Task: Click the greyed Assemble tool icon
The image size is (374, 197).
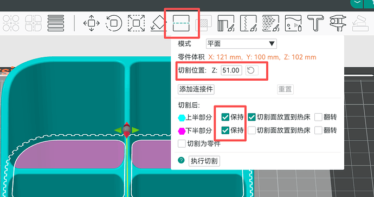Action: tap(360, 23)
